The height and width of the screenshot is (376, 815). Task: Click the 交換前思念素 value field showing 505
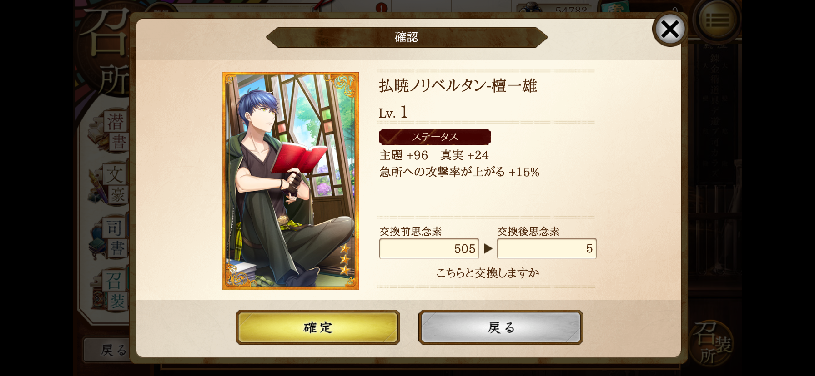click(429, 249)
